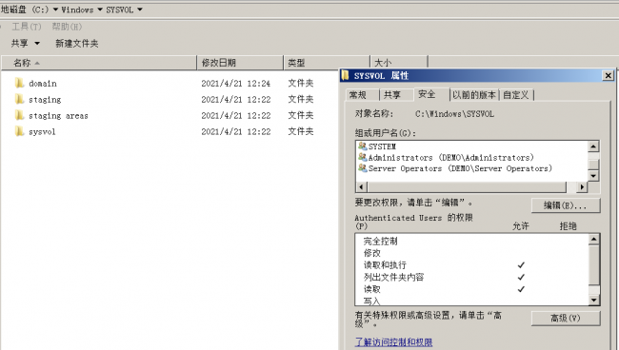This screenshot has height=350, width=619.
Task: Click the user list scroll left arrow
Action: tap(361, 186)
